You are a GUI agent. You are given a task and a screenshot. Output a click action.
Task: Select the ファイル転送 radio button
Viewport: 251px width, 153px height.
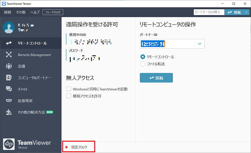(x=143, y=64)
